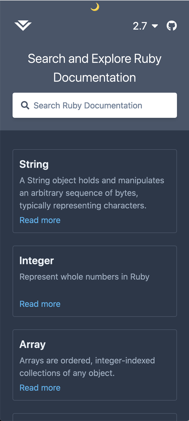Select the partially visible card below Array
Screen dimensions: 189x421
pyautogui.click(x=95, y=417)
